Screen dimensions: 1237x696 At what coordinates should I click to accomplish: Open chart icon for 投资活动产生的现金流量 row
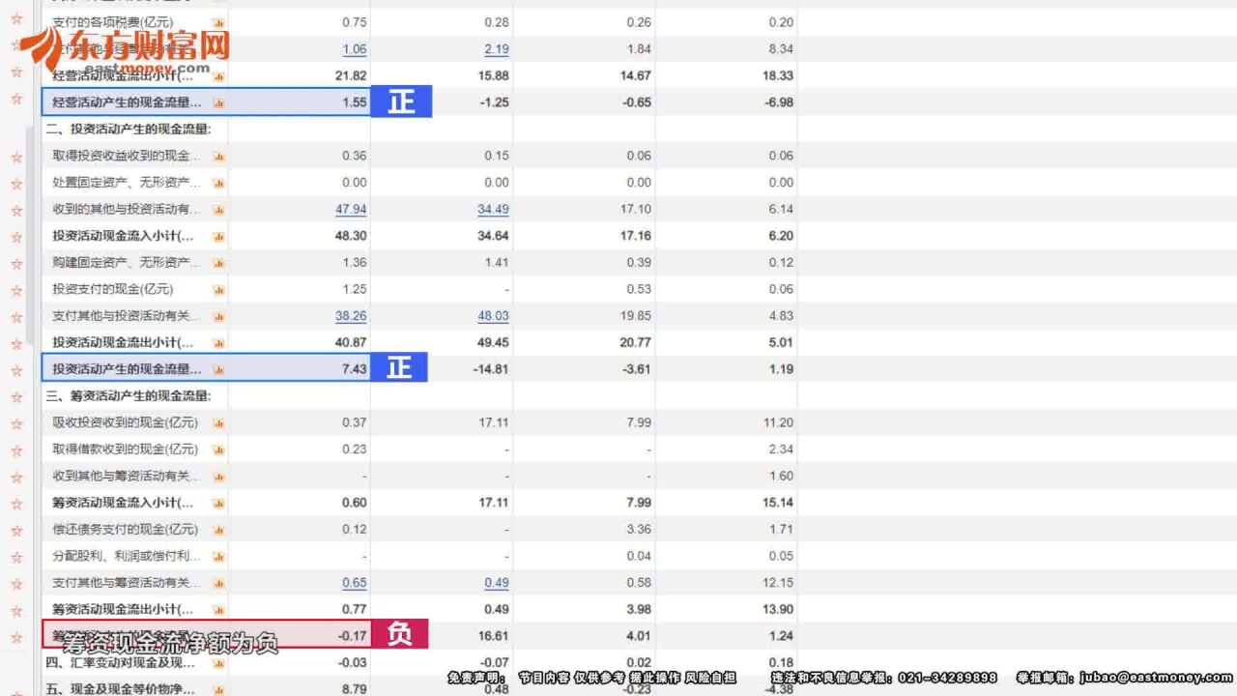pos(218,369)
